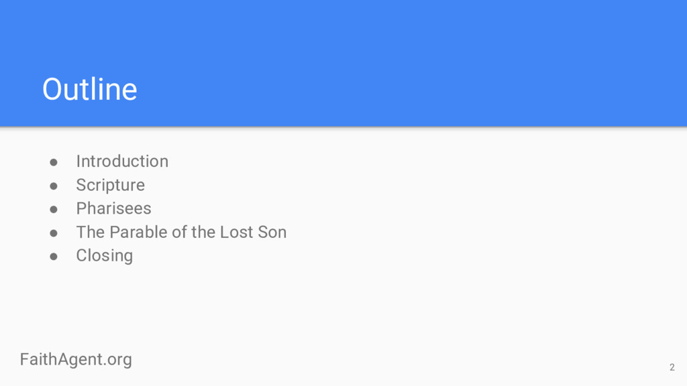Click the bullet dot beside Scripture
Image resolution: width=687 pixels, height=386 pixels.
tap(54, 186)
